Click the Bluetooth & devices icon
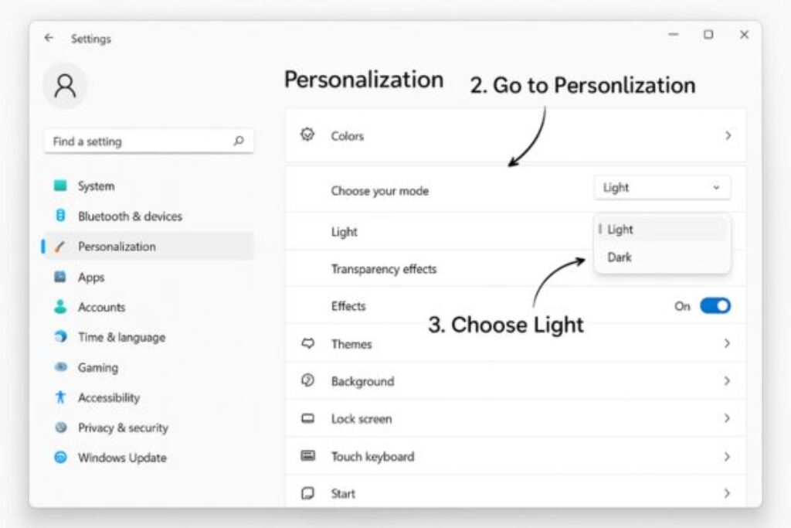791x528 pixels. 60,216
